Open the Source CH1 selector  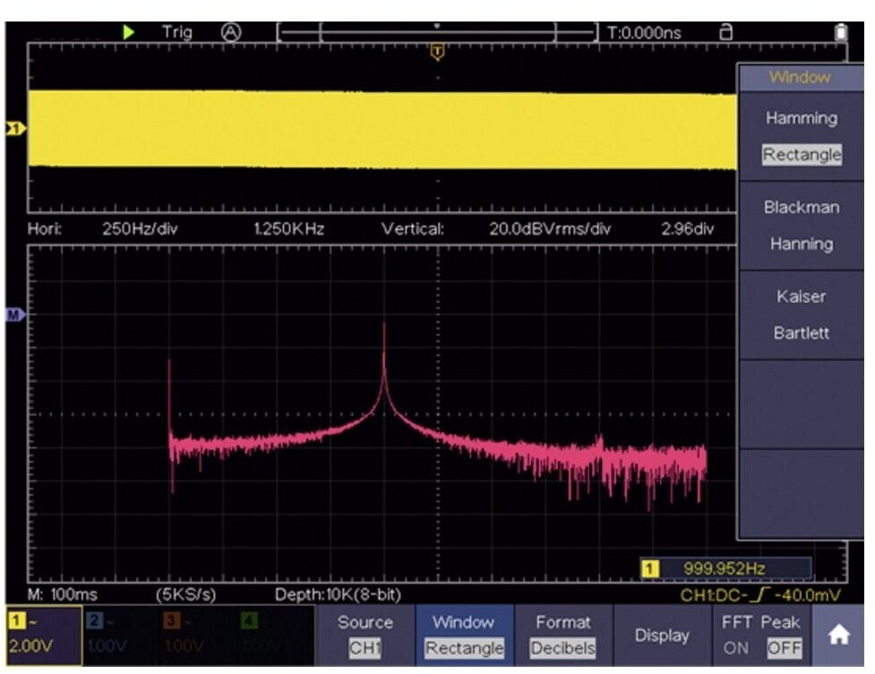tap(365, 635)
